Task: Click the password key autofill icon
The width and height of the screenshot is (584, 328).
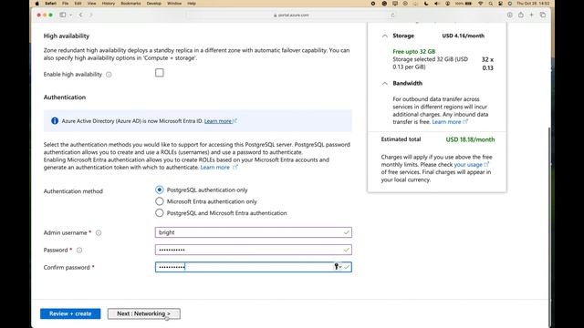Action: [x=337, y=267]
